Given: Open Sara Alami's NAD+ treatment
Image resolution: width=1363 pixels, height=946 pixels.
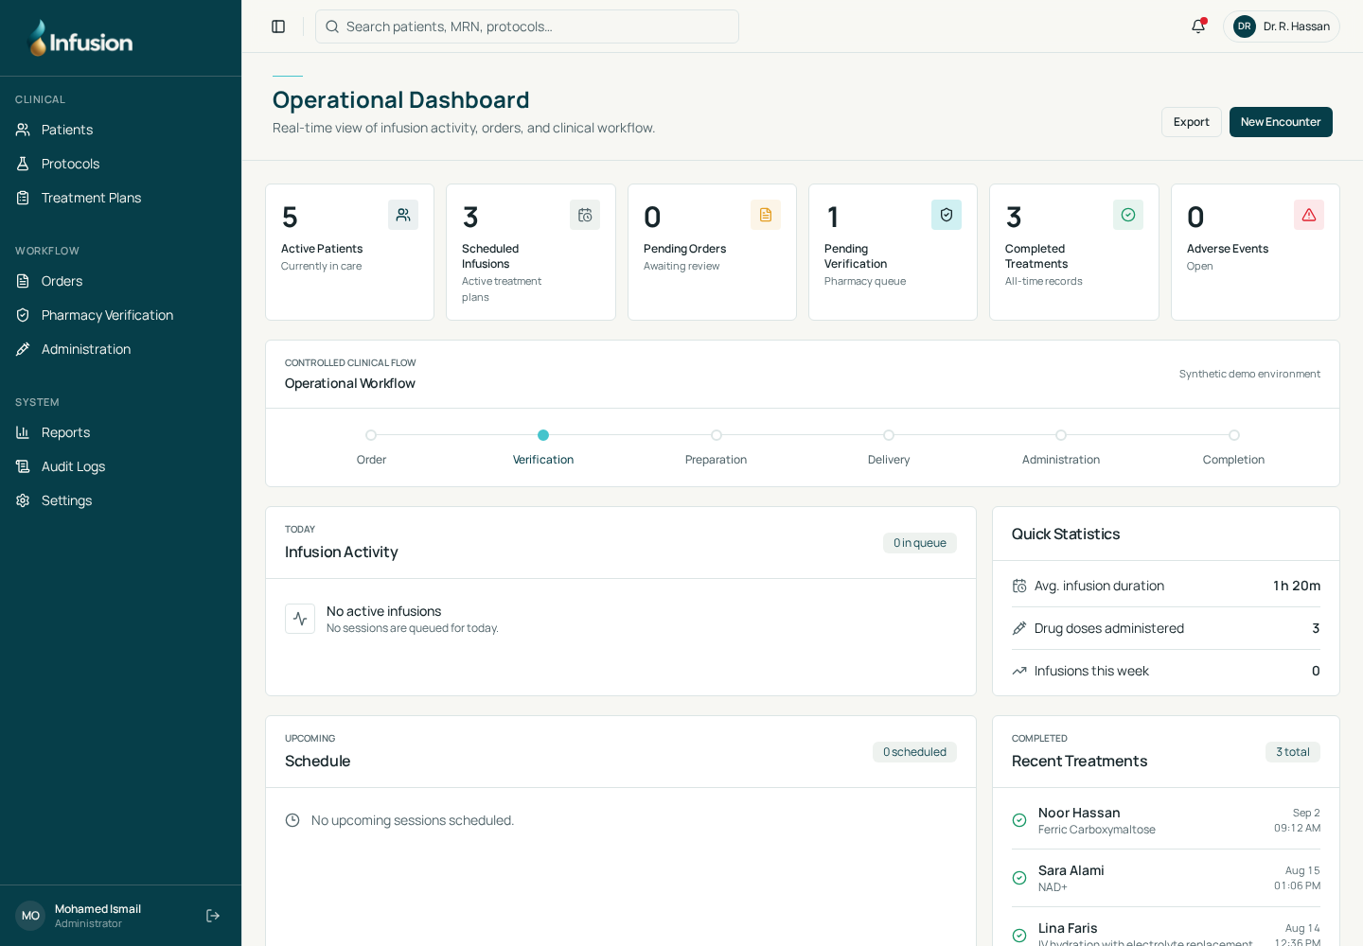Looking at the screenshot, I should click(x=1166, y=878).
